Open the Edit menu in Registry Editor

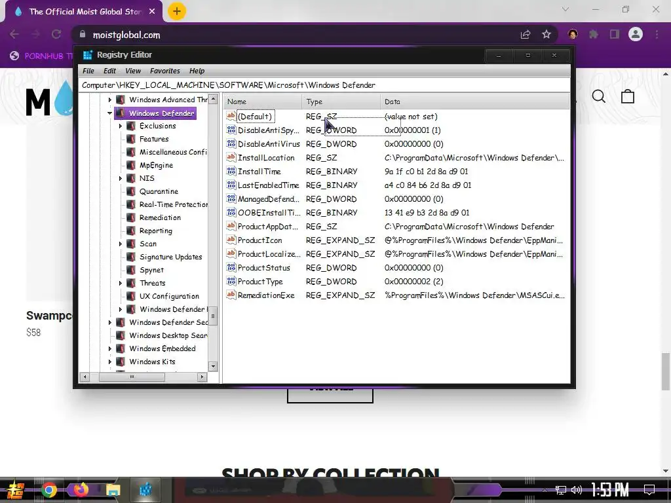109,71
